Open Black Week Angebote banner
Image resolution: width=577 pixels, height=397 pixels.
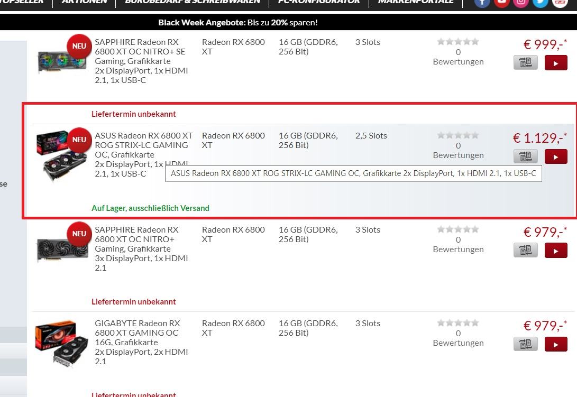coord(237,22)
